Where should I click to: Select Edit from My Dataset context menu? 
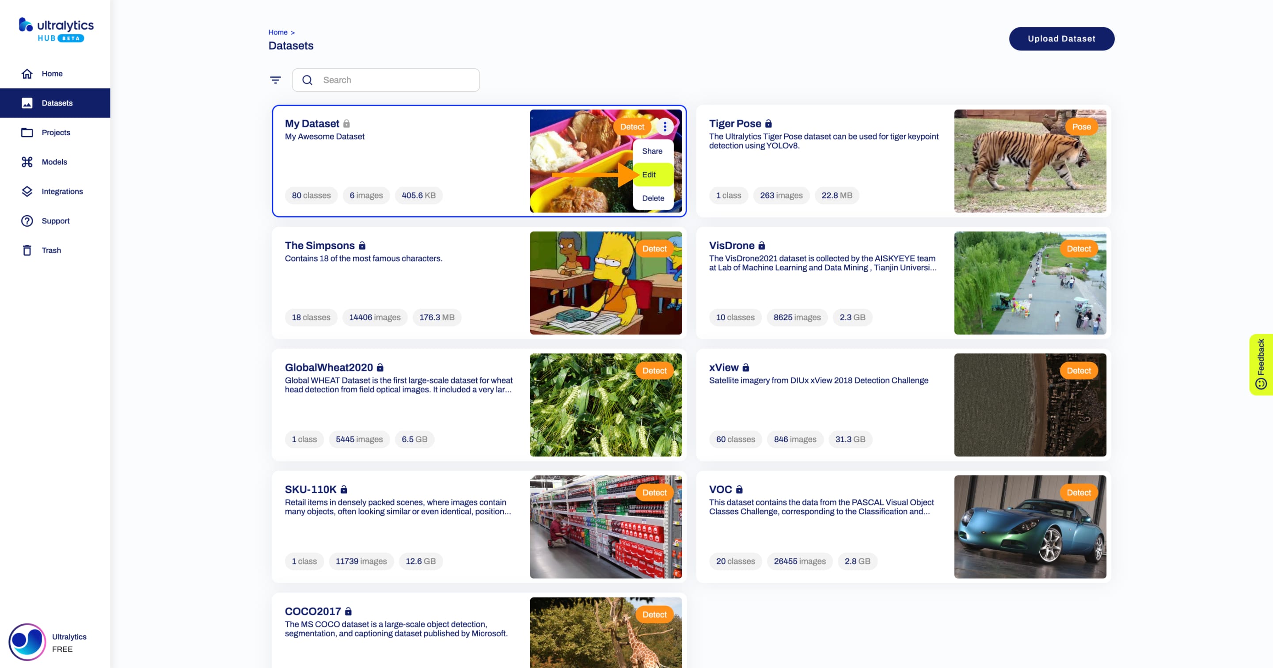pyautogui.click(x=649, y=174)
